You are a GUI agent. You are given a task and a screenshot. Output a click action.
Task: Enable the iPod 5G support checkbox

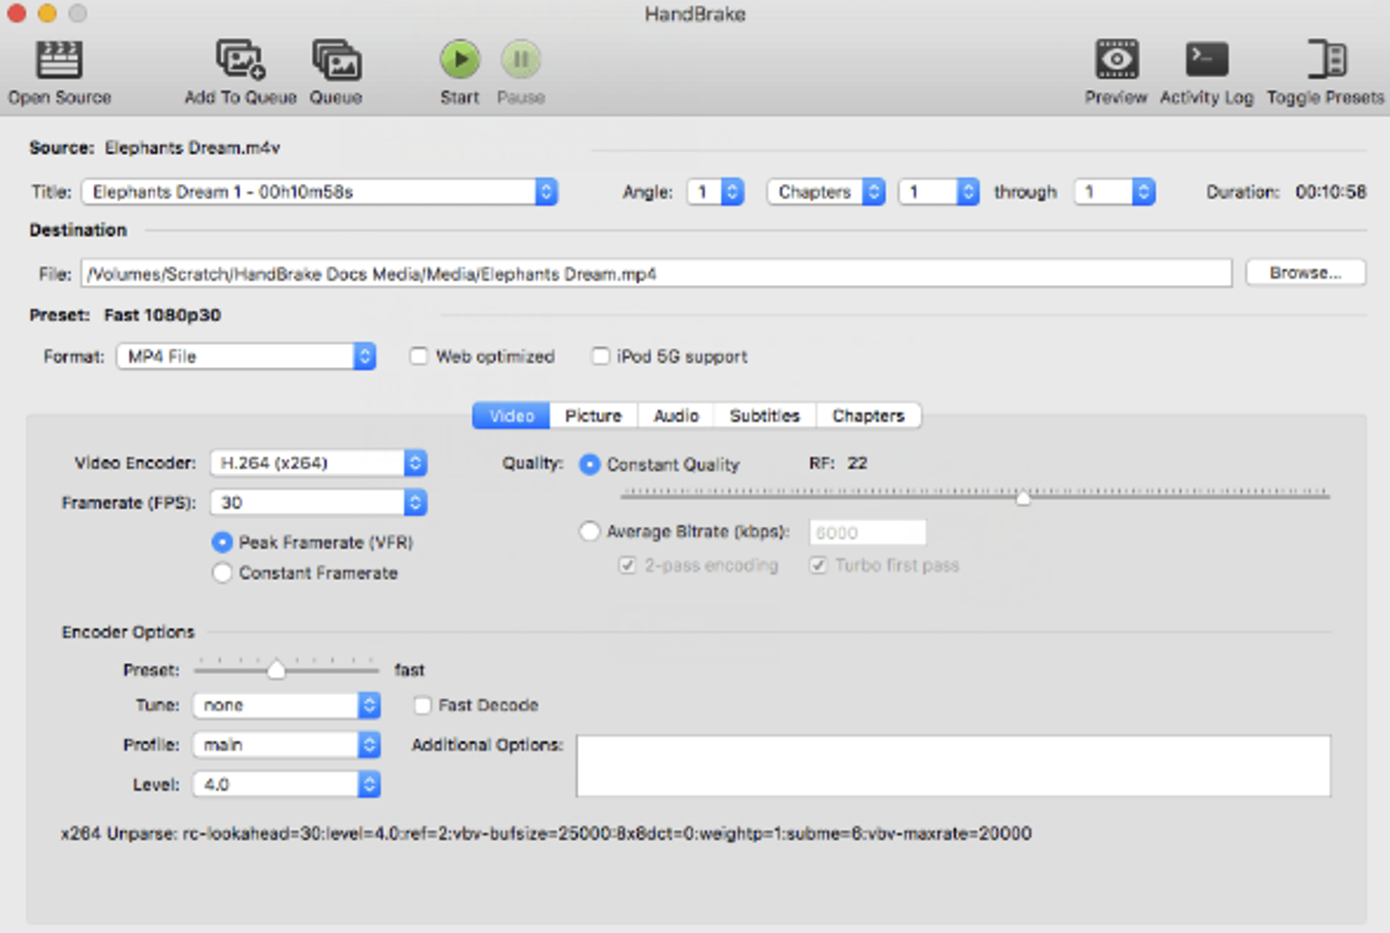(600, 357)
